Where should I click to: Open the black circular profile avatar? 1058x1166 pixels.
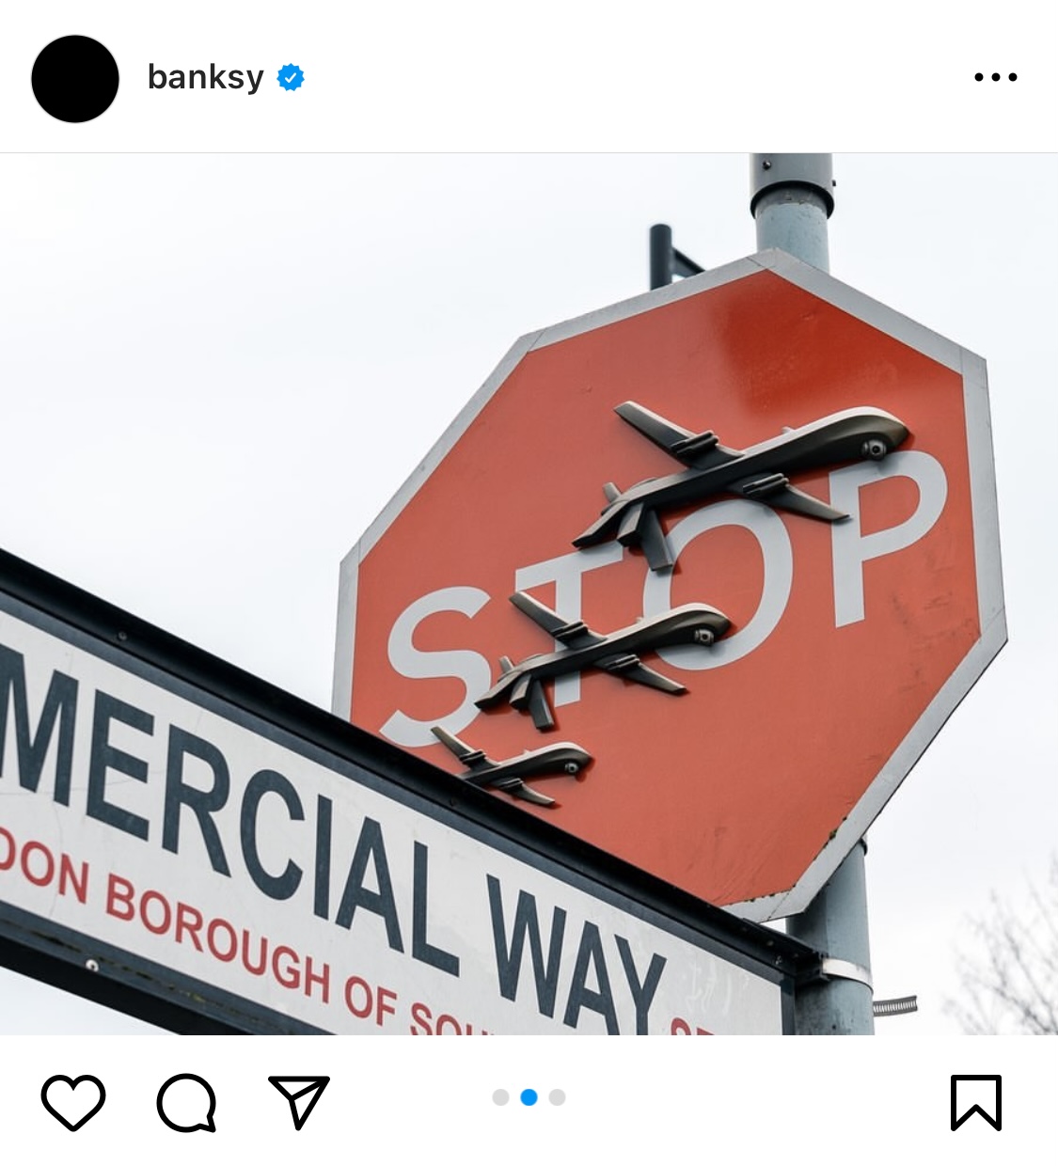point(75,79)
